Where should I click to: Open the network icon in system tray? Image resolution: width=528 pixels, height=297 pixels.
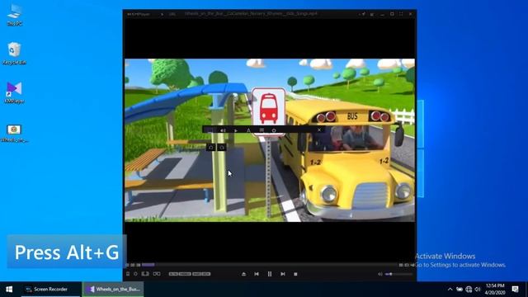(x=469, y=290)
